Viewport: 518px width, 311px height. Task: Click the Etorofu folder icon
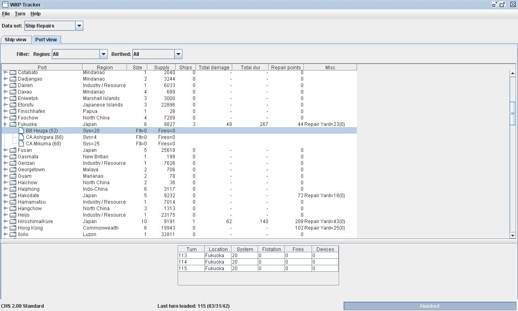coord(13,105)
